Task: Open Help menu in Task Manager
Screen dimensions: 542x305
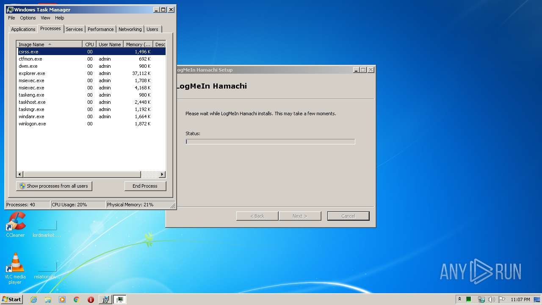Action: [60, 18]
